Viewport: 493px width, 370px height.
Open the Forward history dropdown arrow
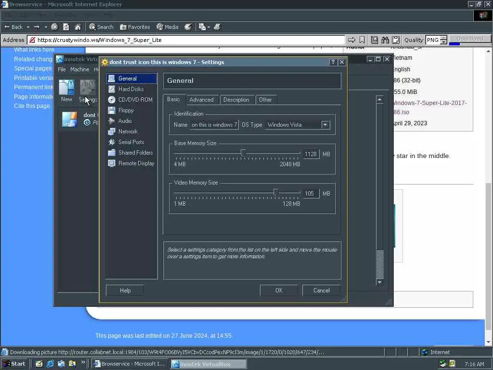(46, 27)
